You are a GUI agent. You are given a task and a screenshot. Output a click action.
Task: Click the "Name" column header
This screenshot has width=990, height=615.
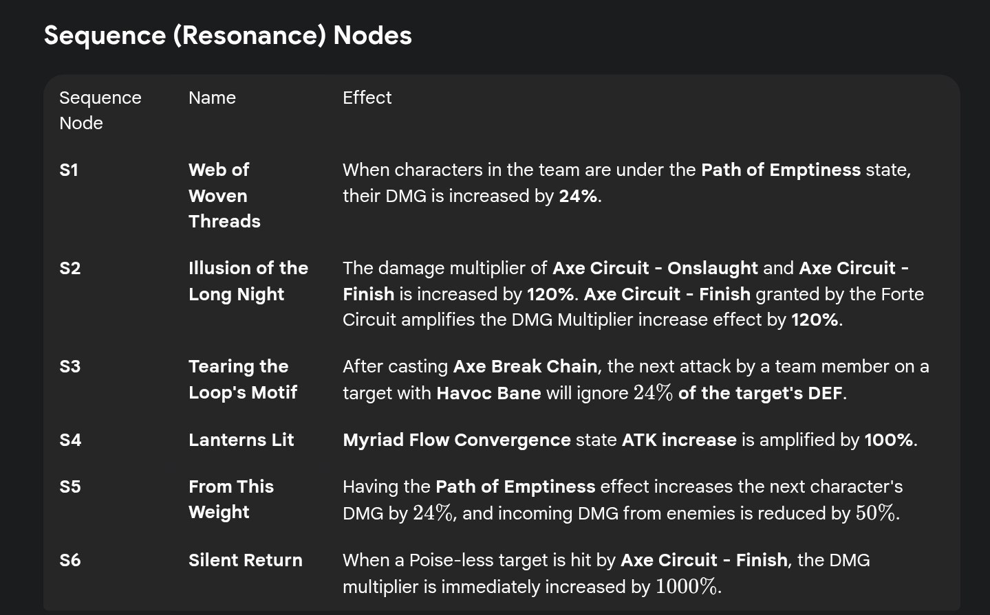click(x=212, y=98)
